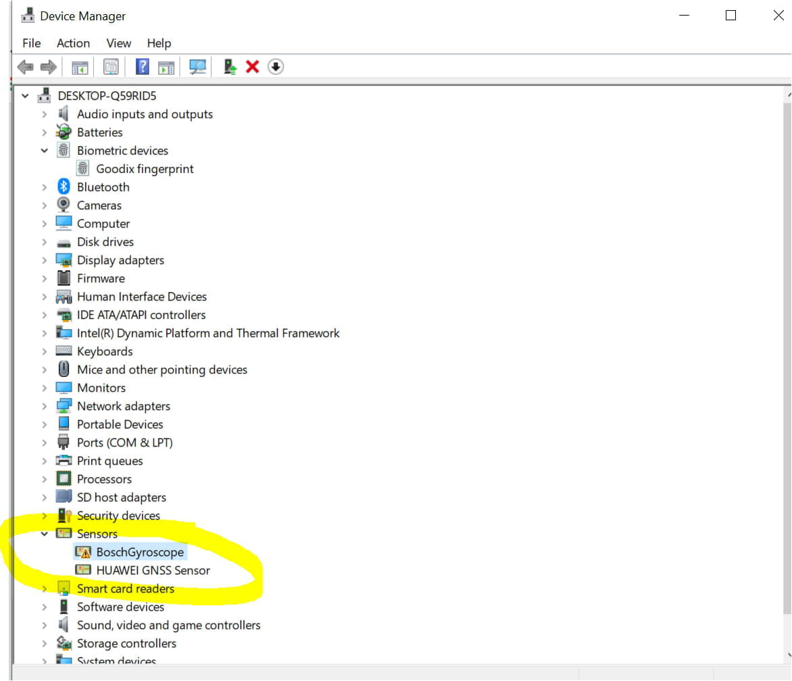Viewport: 792px width, 681px height.
Task: Scan for hardware changes toolbar icon
Action: [197, 67]
